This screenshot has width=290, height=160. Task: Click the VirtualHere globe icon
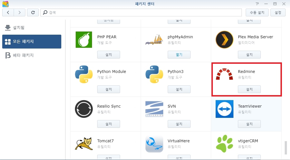point(154,144)
